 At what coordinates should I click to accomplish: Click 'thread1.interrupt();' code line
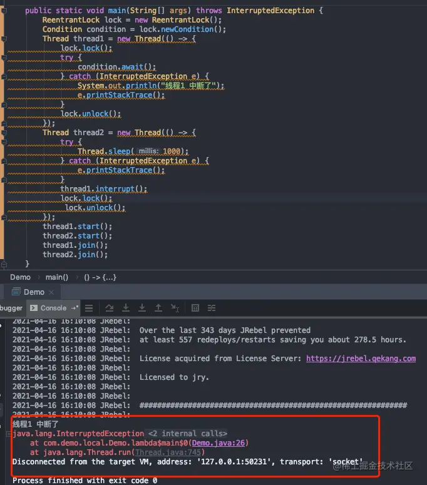(x=104, y=188)
